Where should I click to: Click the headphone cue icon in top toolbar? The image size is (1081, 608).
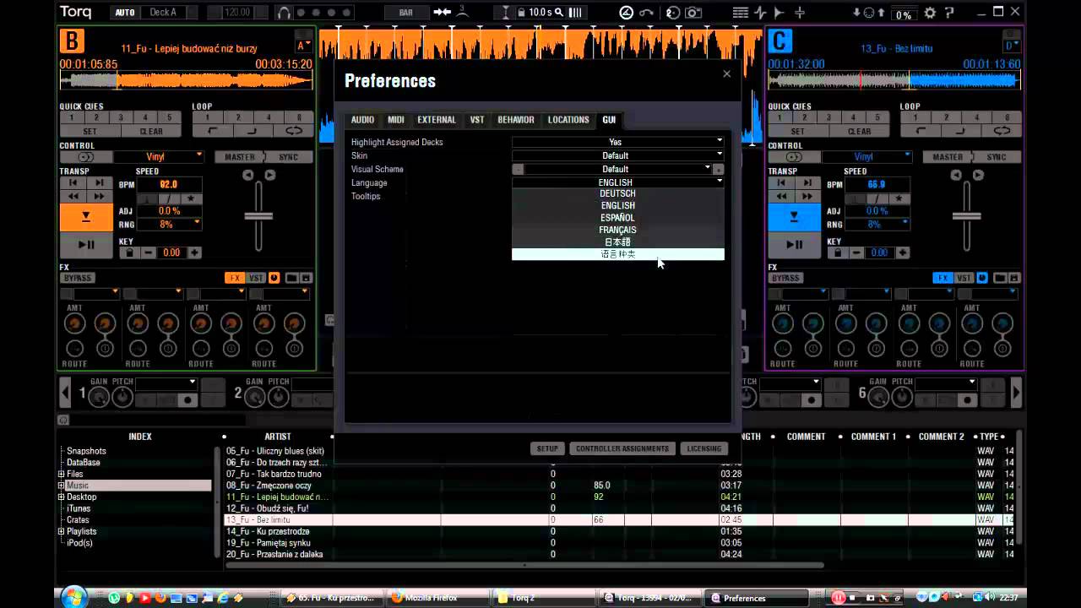click(284, 13)
